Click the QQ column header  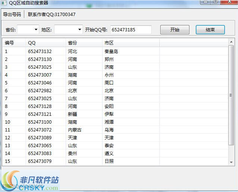46,43
